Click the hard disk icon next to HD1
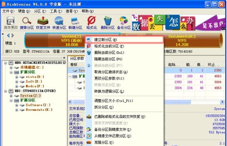 click(11, 91)
